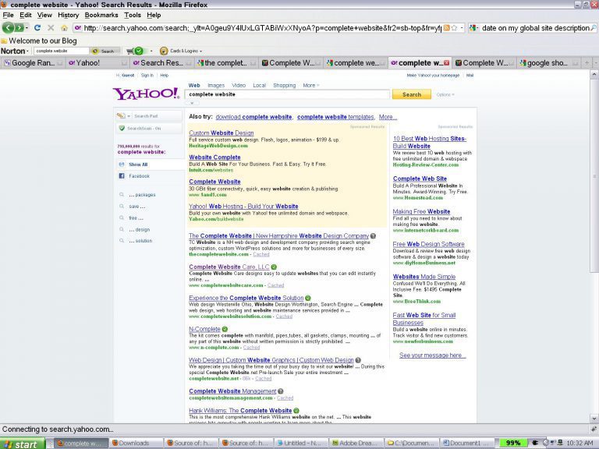This screenshot has width=599, height=449.
Task: Open the Untitled - Notepad taskbar item
Action: 300,444
